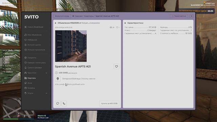The height and width of the screenshot is (122, 217).
Task: Open seller Kolyan_Liverpoolov's profile link
Action: [91, 23]
